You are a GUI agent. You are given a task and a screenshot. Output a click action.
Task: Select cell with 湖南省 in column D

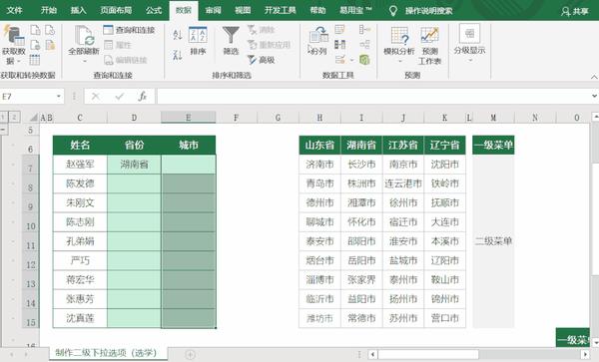134,165
